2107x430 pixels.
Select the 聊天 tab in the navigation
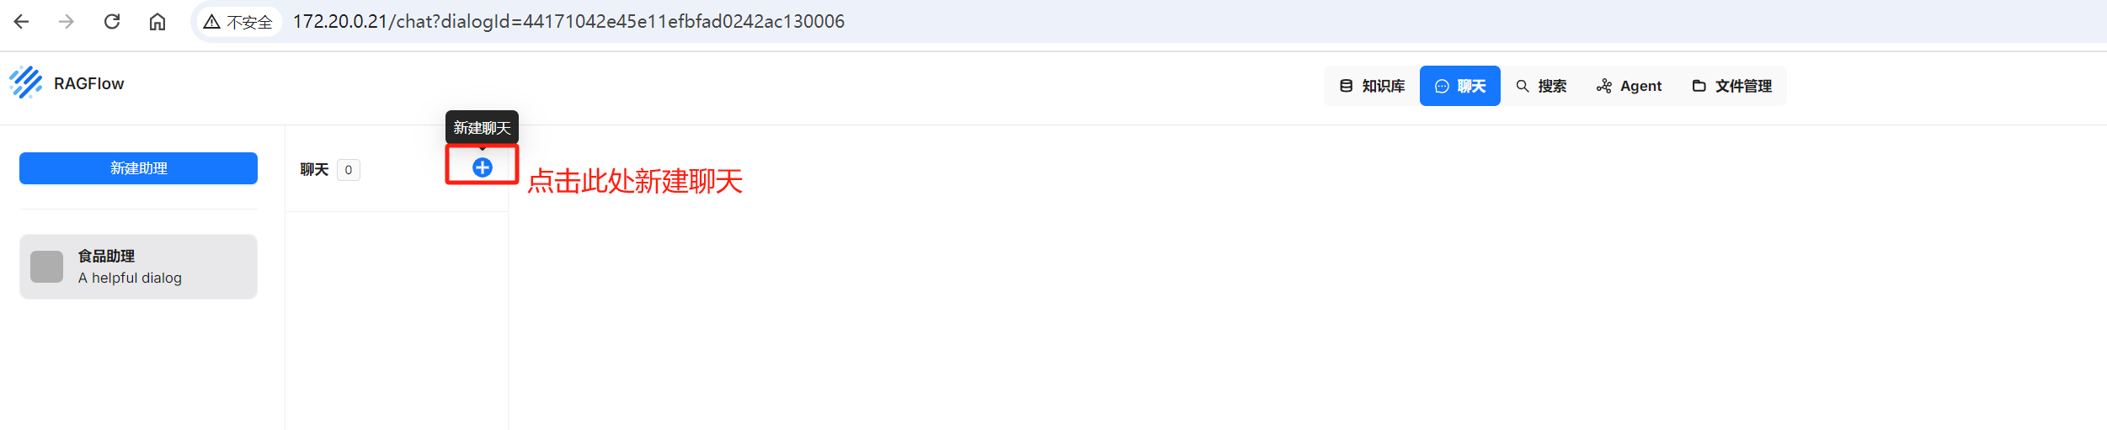1460,86
